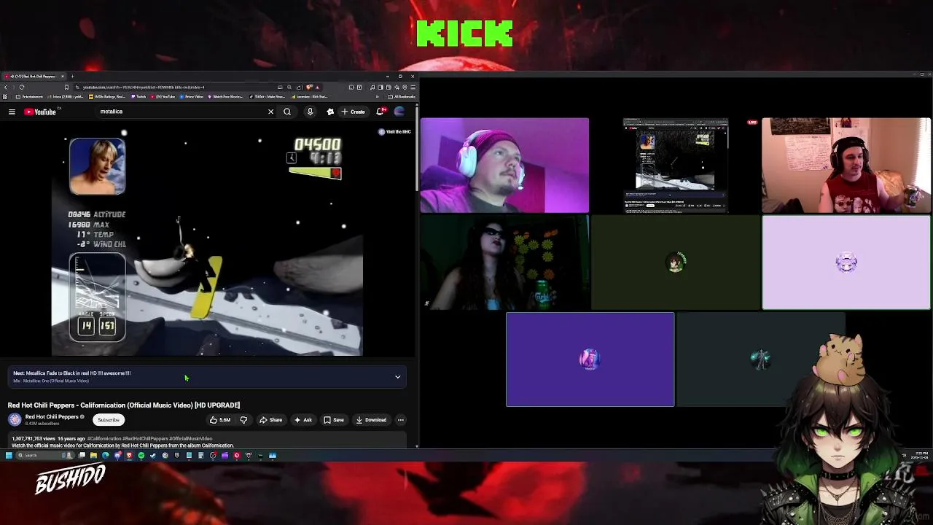Open Spotify from the taskbar
Image resolution: width=933 pixels, height=525 pixels.
[x=141, y=456]
